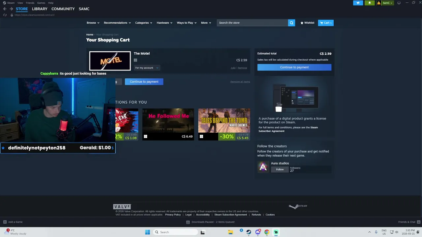Click the microphone icon in system tray

[376, 232]
